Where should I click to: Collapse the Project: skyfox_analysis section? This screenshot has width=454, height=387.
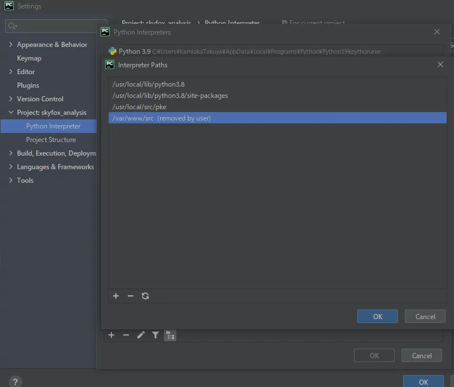[11, 113]
